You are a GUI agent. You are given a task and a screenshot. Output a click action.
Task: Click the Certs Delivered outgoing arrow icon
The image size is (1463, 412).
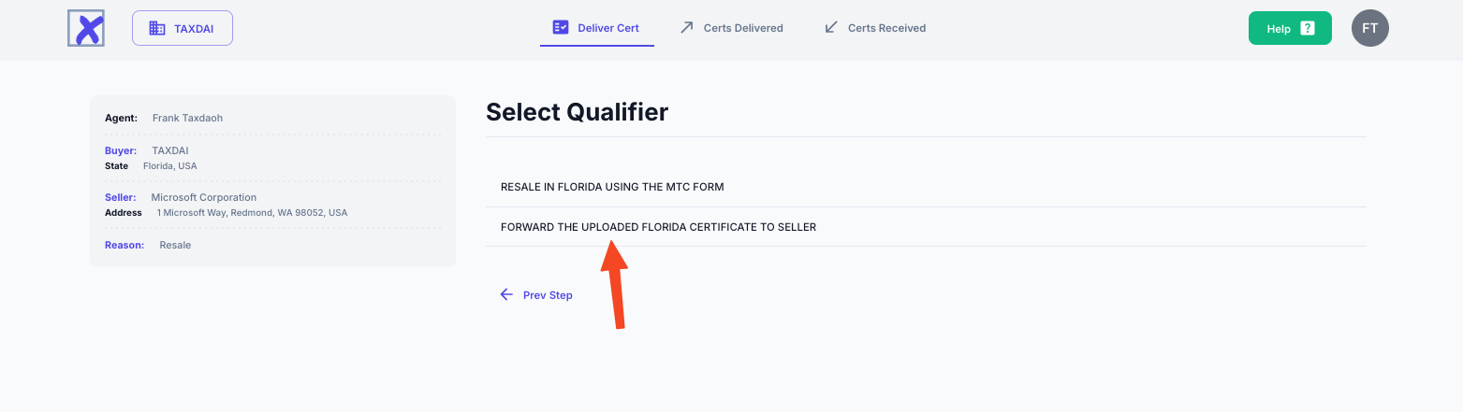[686, 28]
